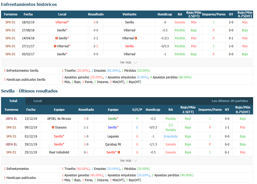Click red card icon beside Villarreal 14/04/18

coord(136,38)
